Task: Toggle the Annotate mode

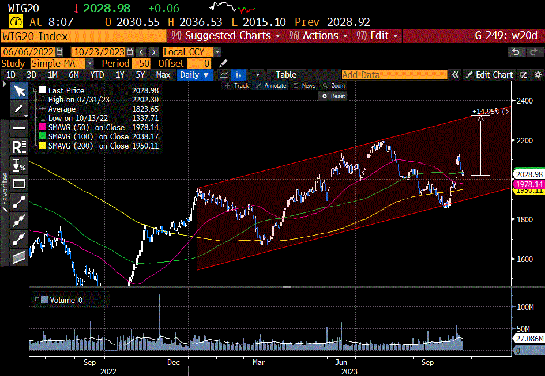Action: [270, 85]
